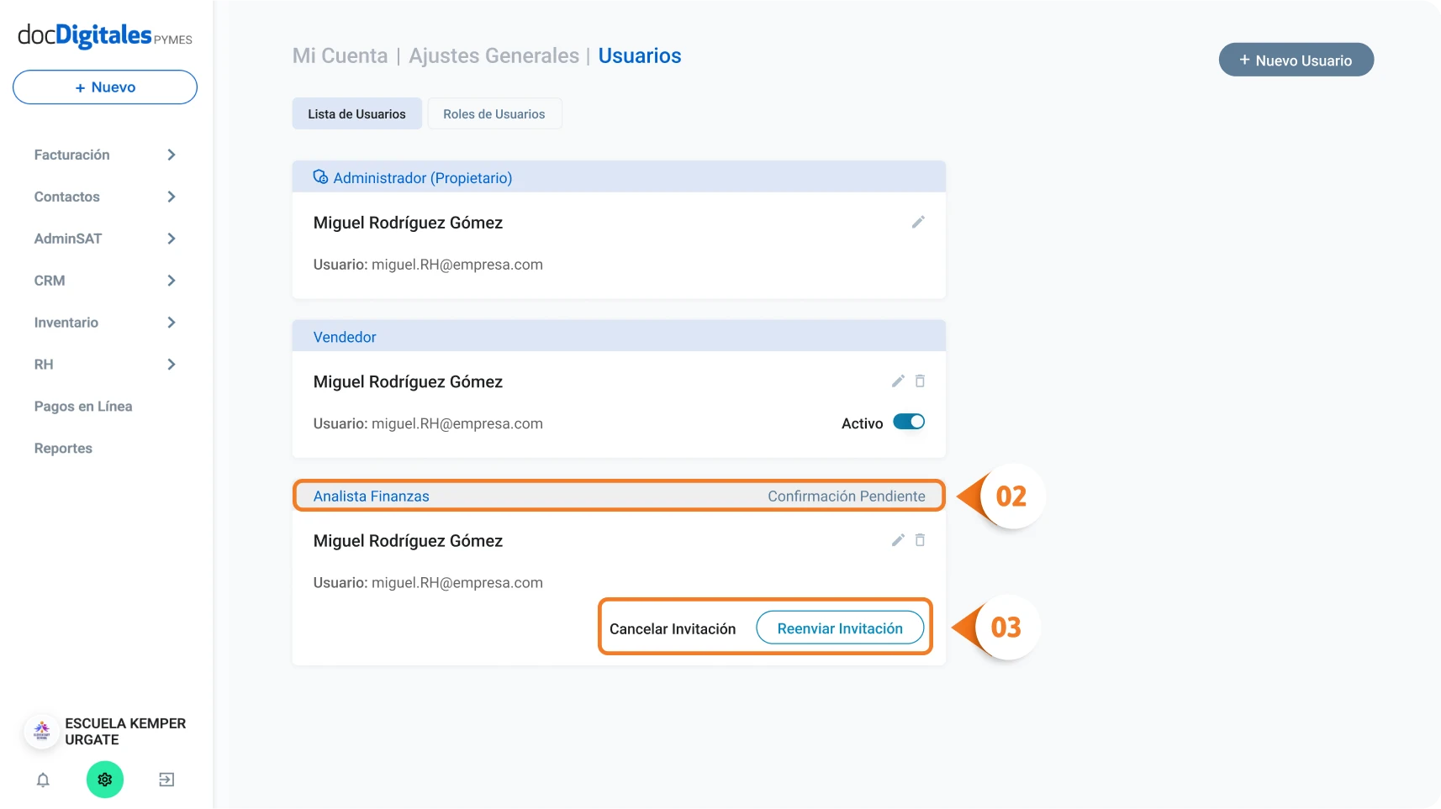Image resolution: width=1441 pixels, height=809 pixels.
Task: Toggle the Activo switch for Vendedor
Action: [x=909, y=422]
